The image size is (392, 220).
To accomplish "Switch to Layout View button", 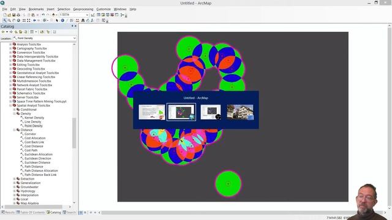I will 85,213.
